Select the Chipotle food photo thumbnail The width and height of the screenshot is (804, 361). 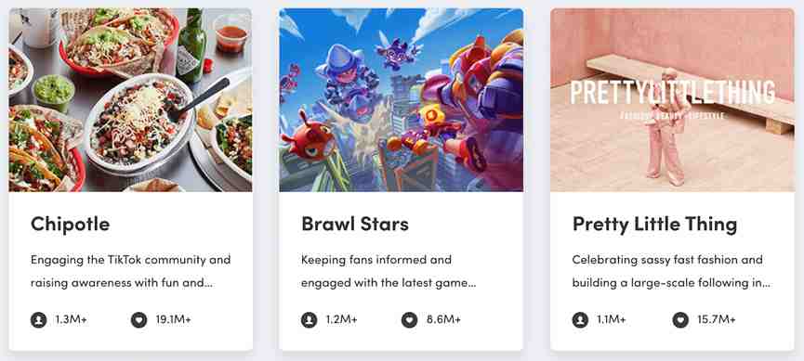[130, 100]
